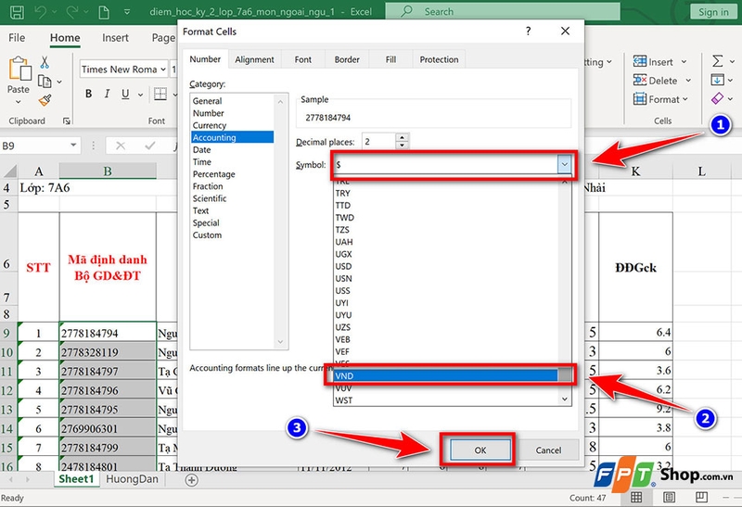Viewport: 742px width, 507px height.
Task: Click the Redo icon
Action: (73, 12)
